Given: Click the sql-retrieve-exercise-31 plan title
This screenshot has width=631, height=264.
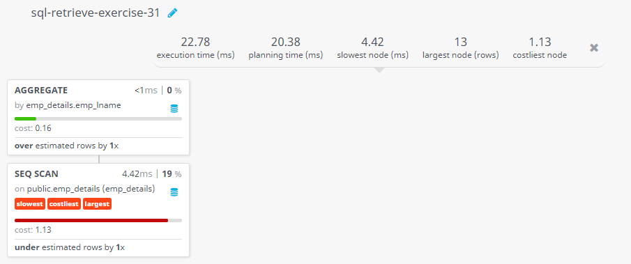Looking at the screenshot, I should (x=96, y=13).
